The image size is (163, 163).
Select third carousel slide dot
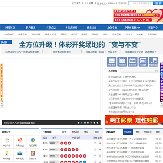pyautogui.click(x=85, y=123)
